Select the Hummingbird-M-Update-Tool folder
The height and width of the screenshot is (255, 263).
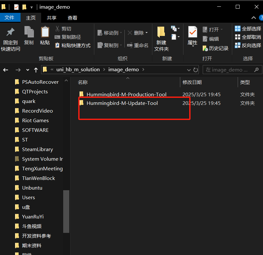122,103
